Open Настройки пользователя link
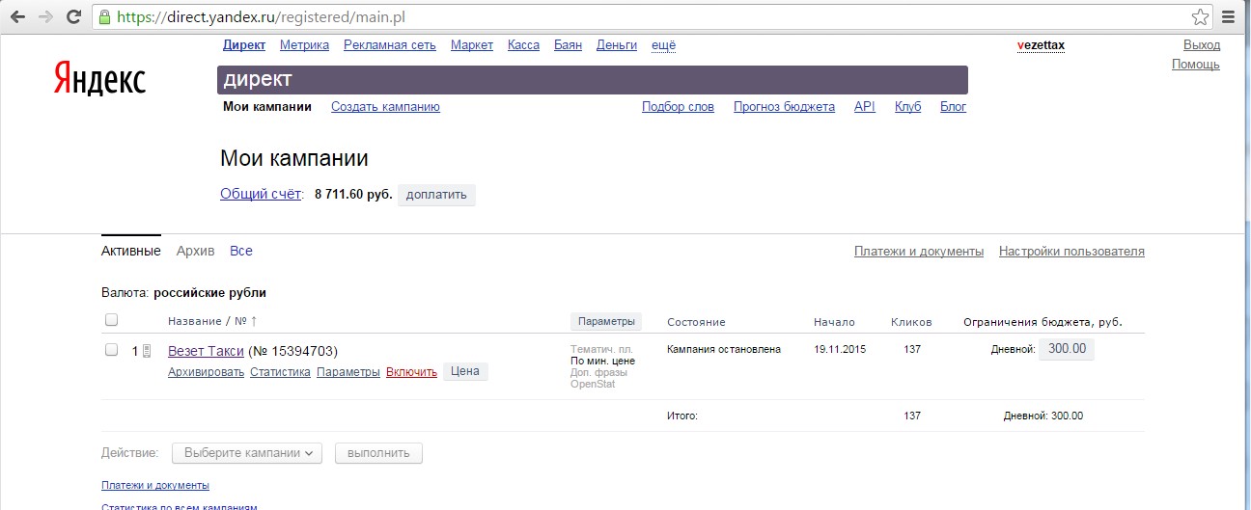The image size is (1251, 510). pos(1071,251)
